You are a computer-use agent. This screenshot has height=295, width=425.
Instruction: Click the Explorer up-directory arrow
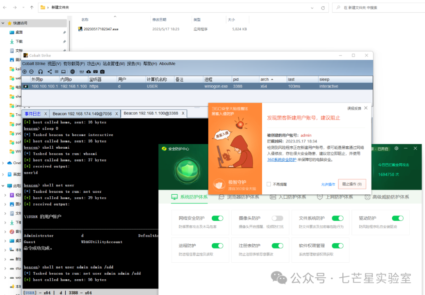pyautogui.click(x=32, y=7)
